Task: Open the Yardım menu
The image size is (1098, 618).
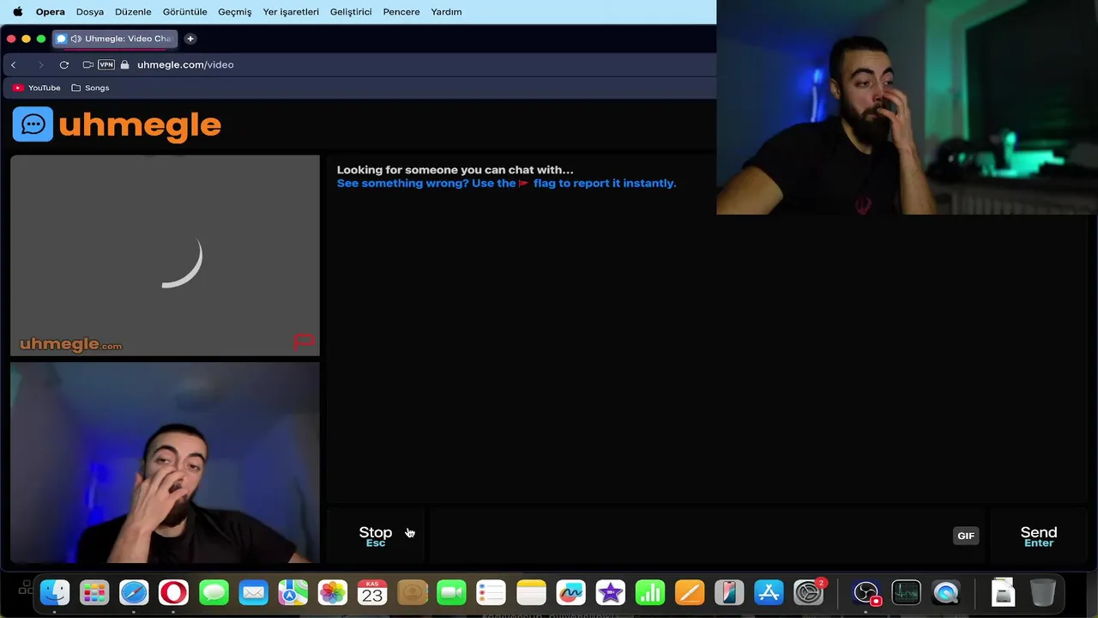Action: 446,12
